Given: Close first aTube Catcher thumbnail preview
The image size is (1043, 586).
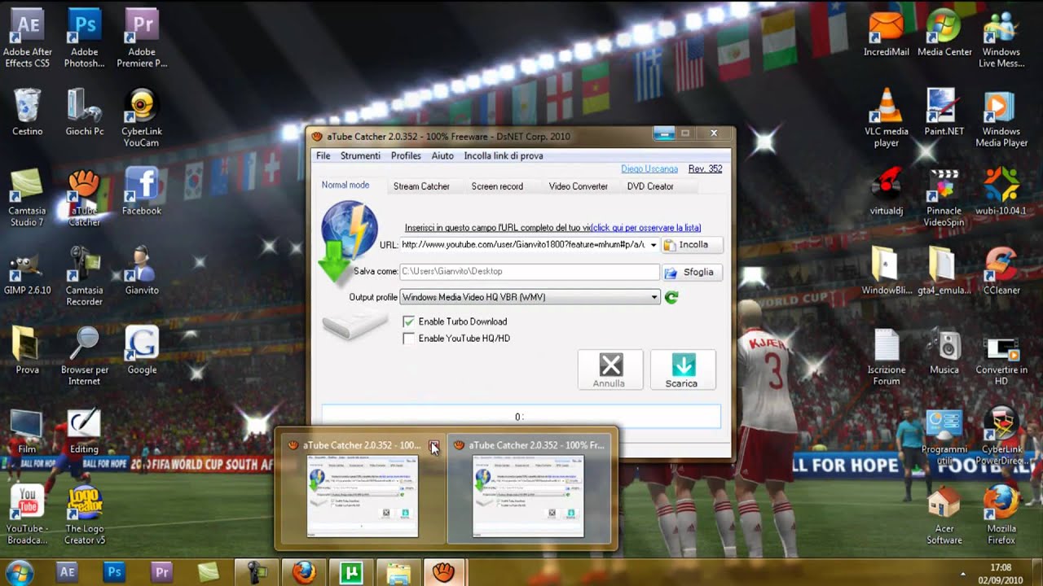Looking at the screenshot, I should (x=433, y=445).
